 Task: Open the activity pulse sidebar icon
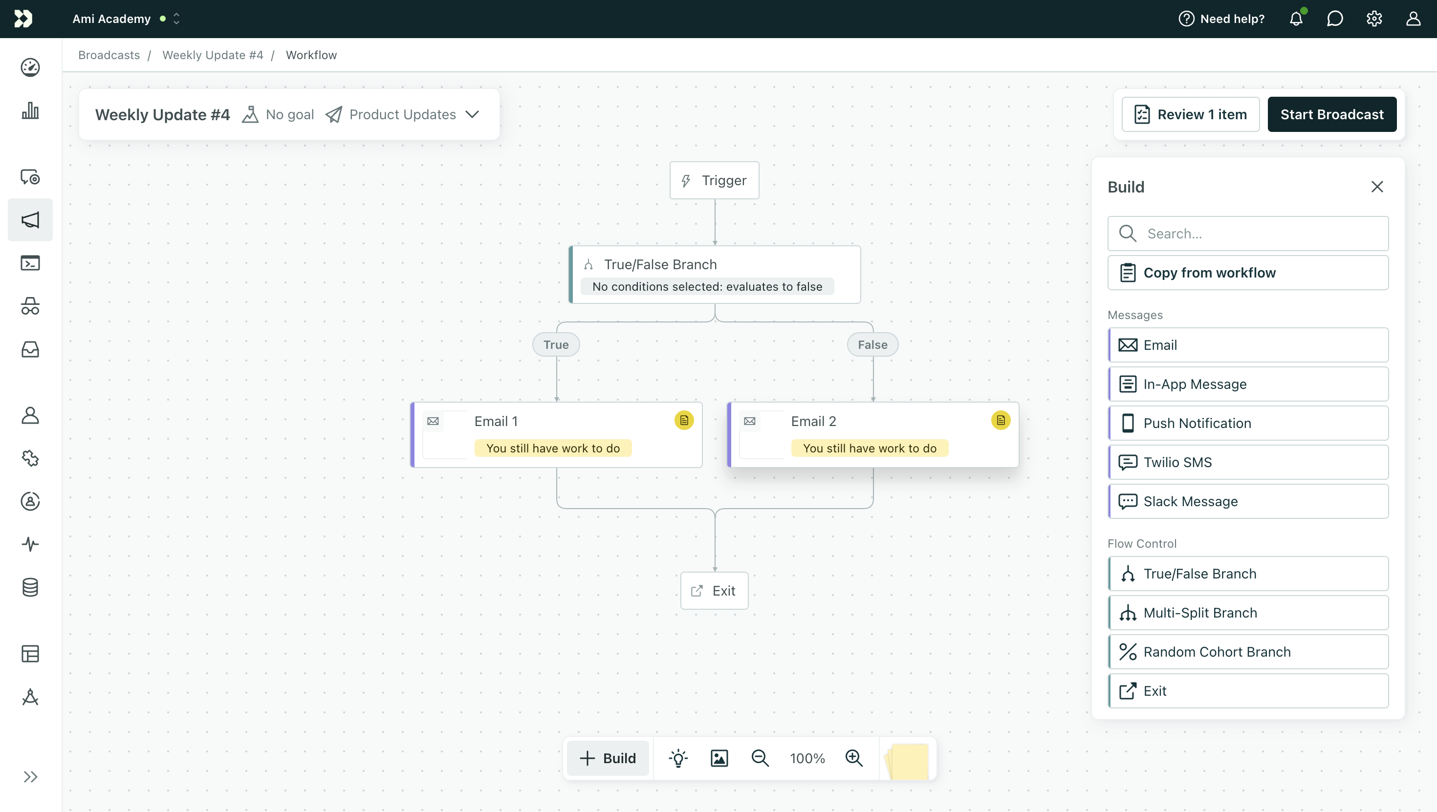30,544
